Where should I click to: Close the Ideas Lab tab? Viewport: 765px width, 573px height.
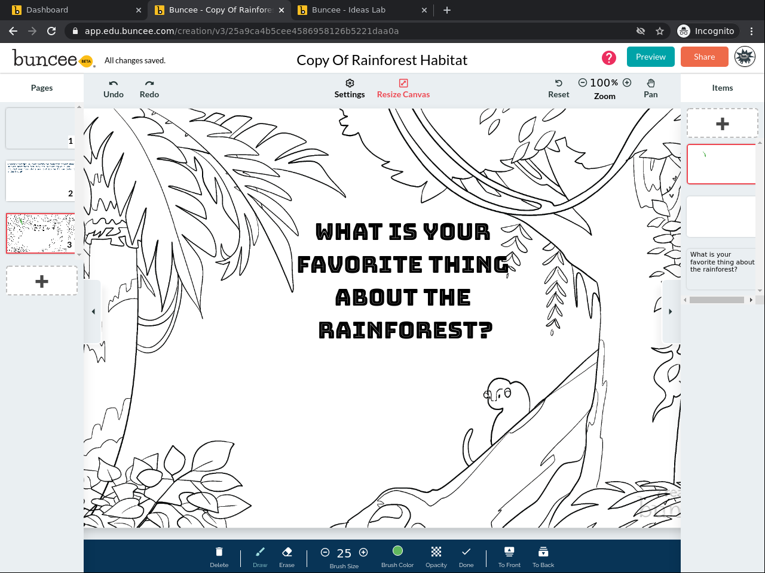424,10
